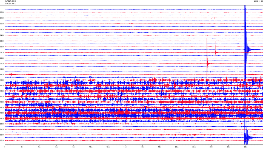
Task: Click the 22m axis tick label
Action: point(194,147)
